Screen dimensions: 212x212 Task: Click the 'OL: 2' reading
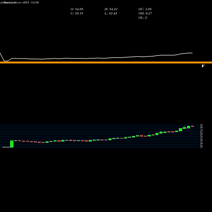coord(142,18)
